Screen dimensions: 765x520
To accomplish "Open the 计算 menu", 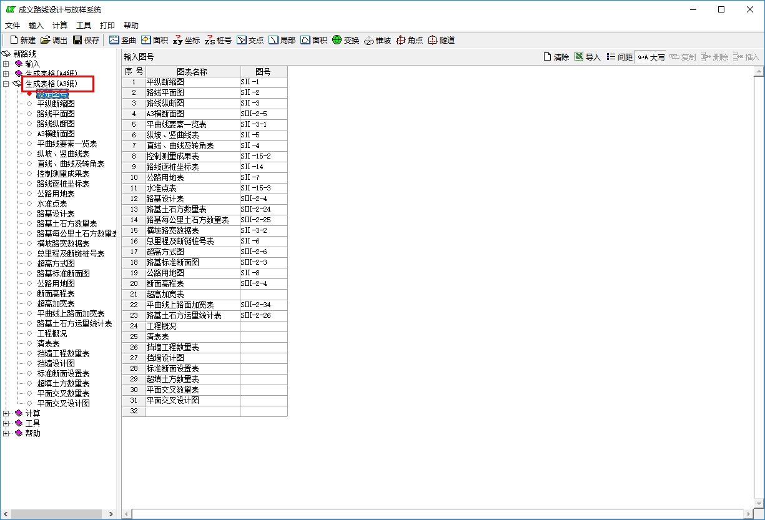I will [60, 26].
